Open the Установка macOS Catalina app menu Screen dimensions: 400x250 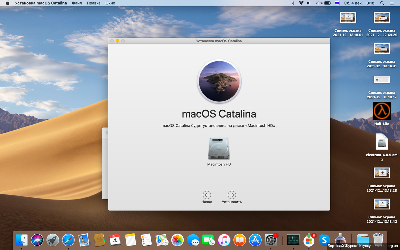(x=41, y=3)
